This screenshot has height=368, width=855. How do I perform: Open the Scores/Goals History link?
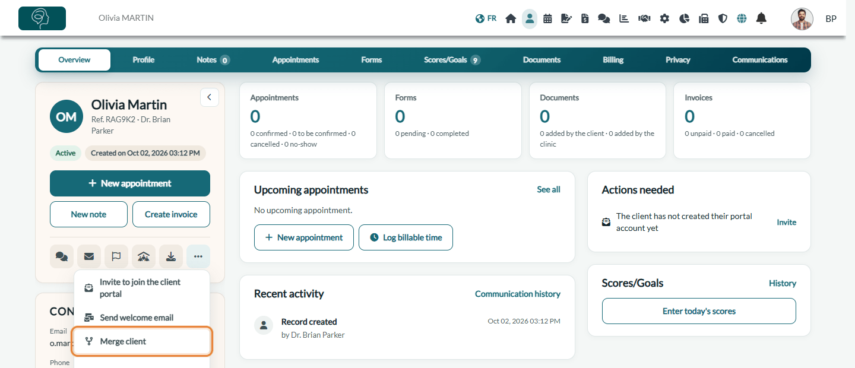[x=783, y=283]
